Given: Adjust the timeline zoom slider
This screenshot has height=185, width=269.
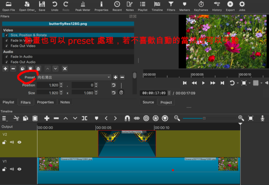Looking at the screenshot, I should (204, 118).
